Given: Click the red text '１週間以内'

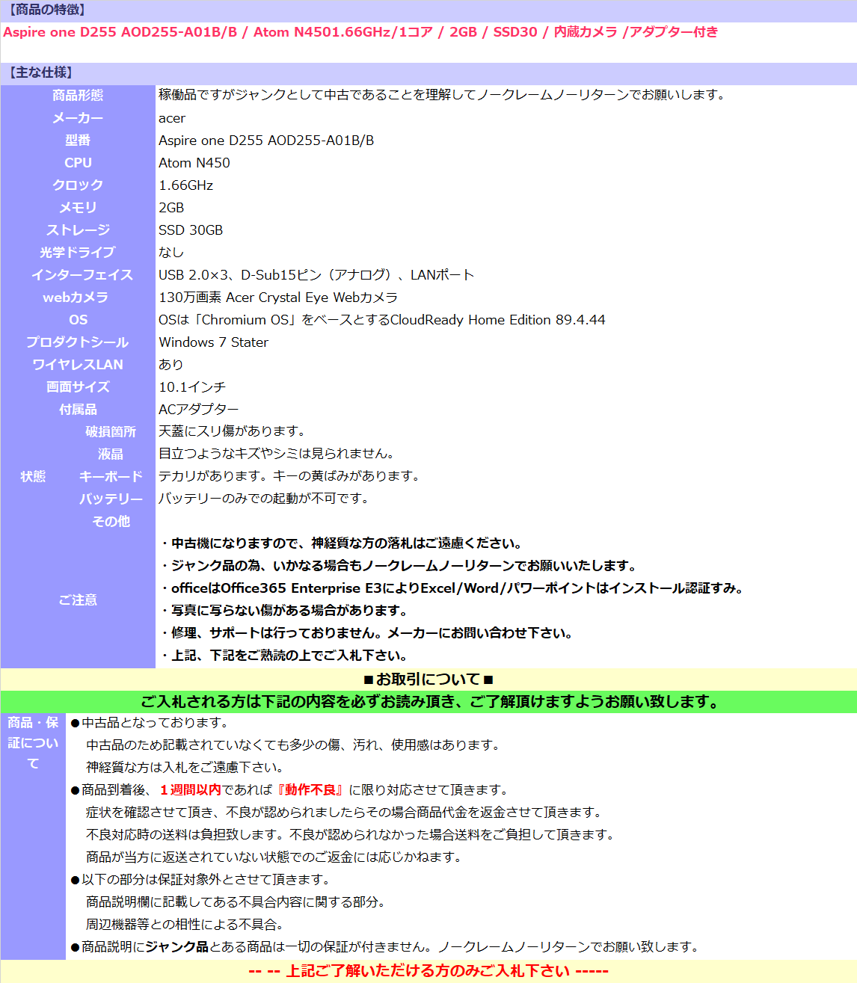Looking at the screenshot, I should (190, 790).
